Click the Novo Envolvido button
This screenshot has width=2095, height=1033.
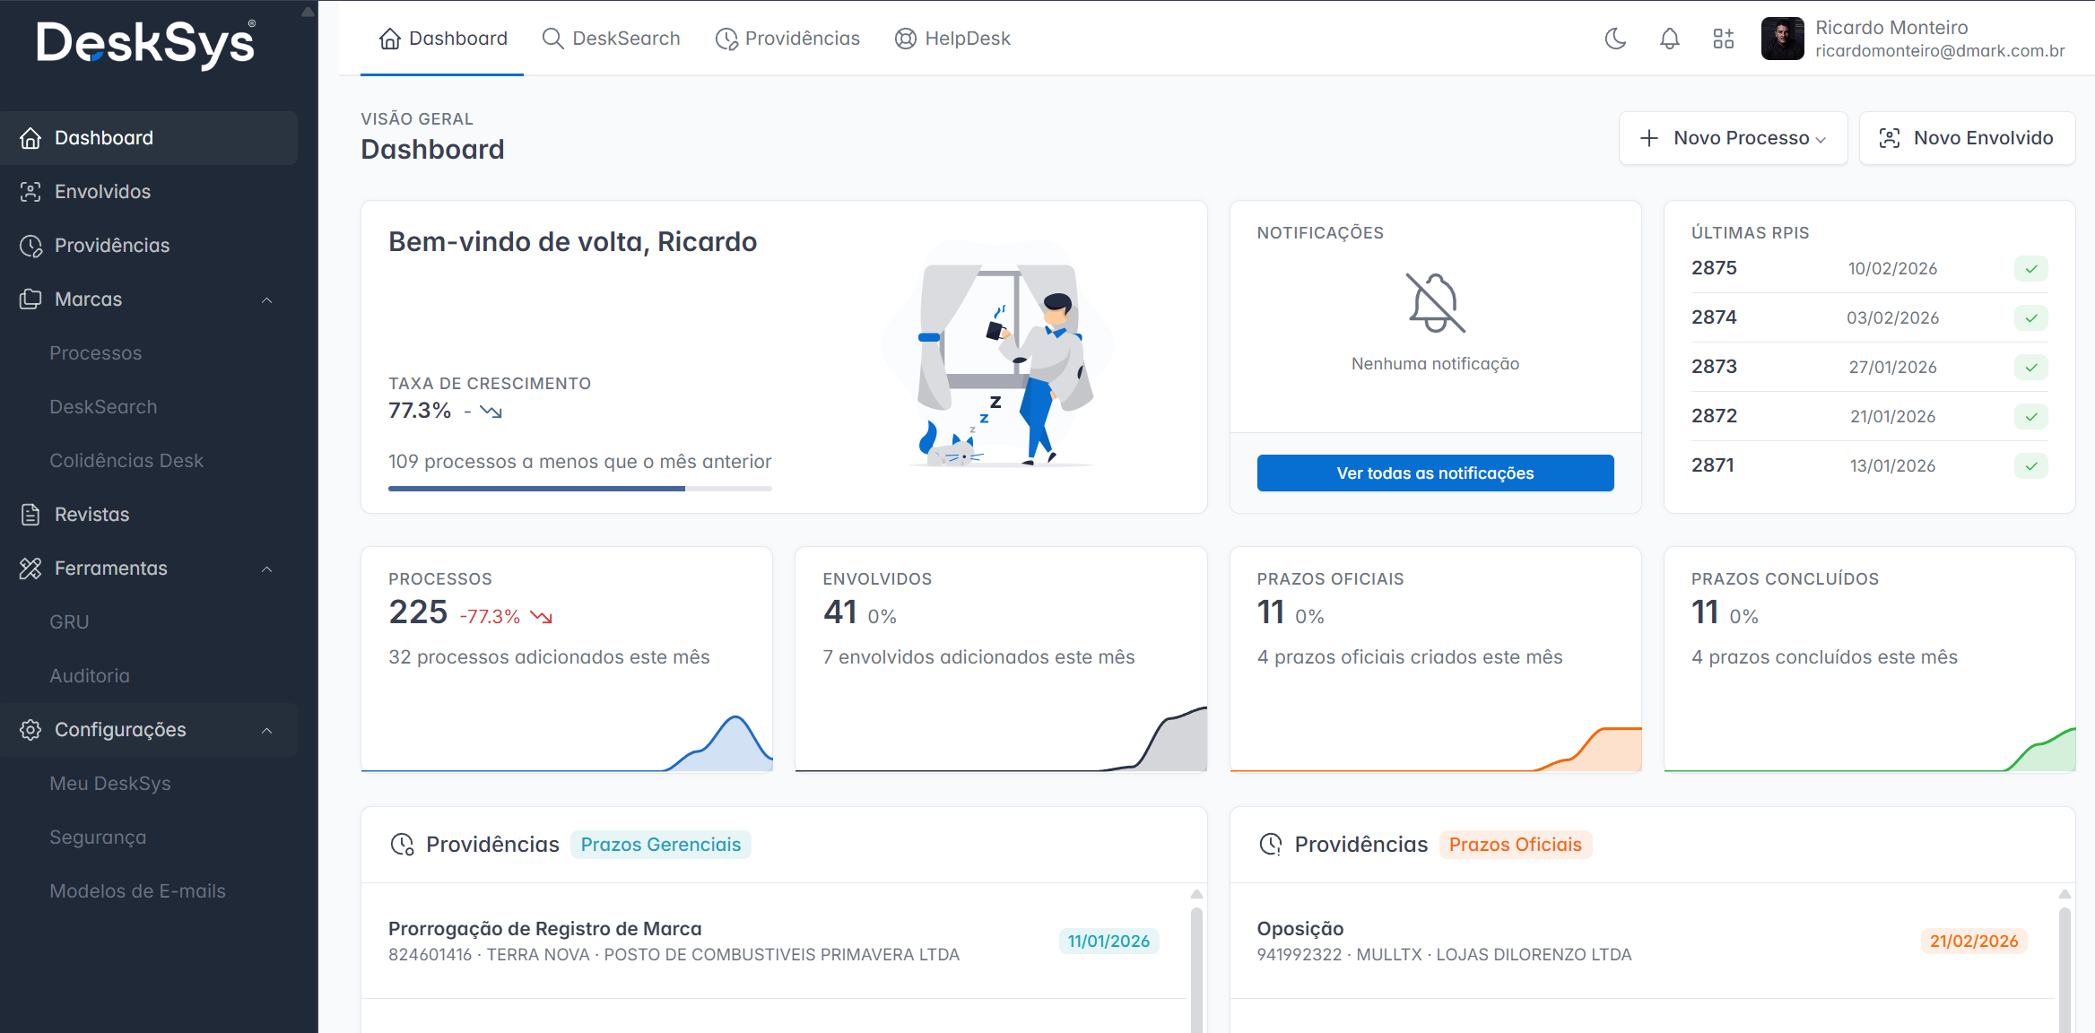pos(1967,138)
